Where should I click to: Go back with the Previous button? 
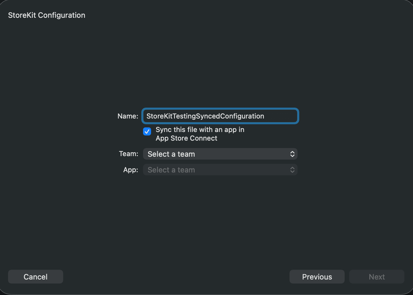[x=317, y=277]
